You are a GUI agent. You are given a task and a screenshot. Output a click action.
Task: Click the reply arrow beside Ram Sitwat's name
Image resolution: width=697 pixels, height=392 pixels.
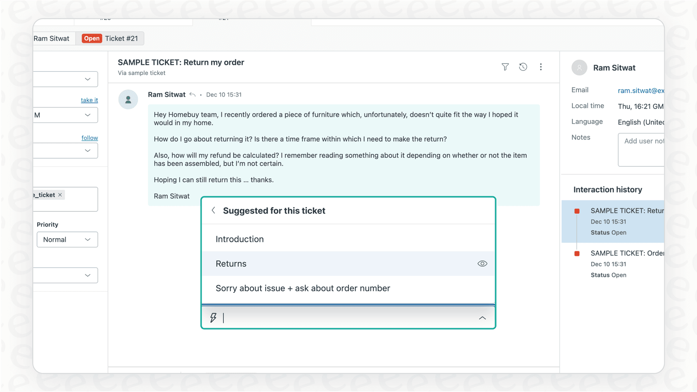click(193, 94)
